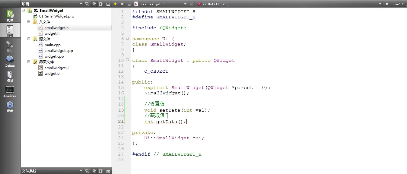Viewport: 407px width, 174px height.
Task: Fold the SmallWidget class at line 10
Action: point(127,60)
